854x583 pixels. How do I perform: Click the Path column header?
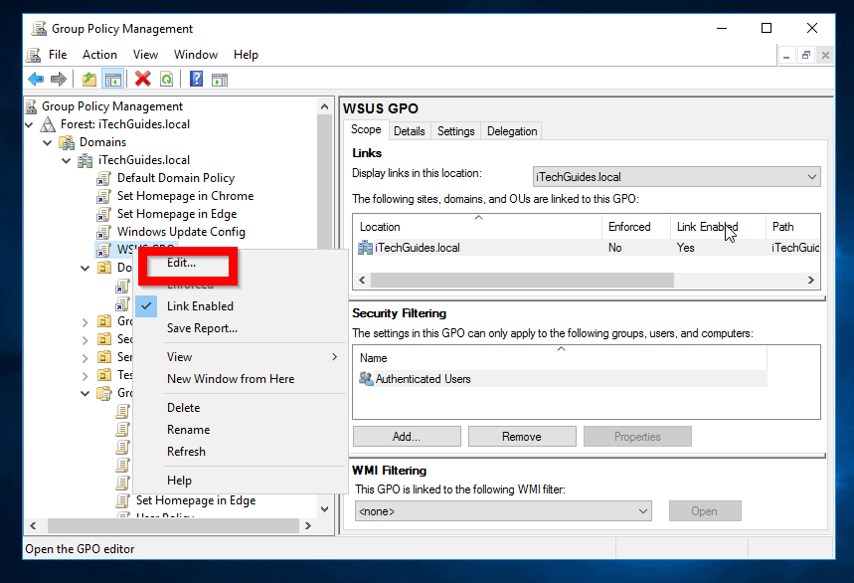792,227
